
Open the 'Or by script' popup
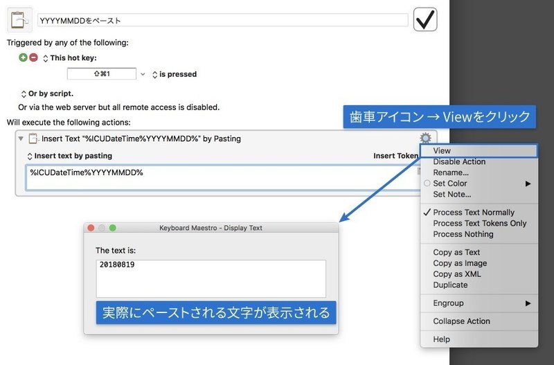[47, 94]
